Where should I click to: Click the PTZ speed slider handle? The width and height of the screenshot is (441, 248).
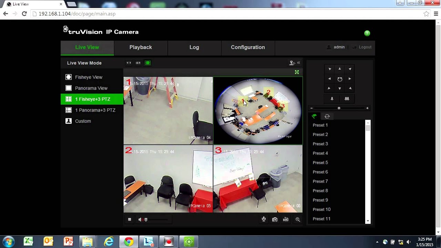(339, 108)
